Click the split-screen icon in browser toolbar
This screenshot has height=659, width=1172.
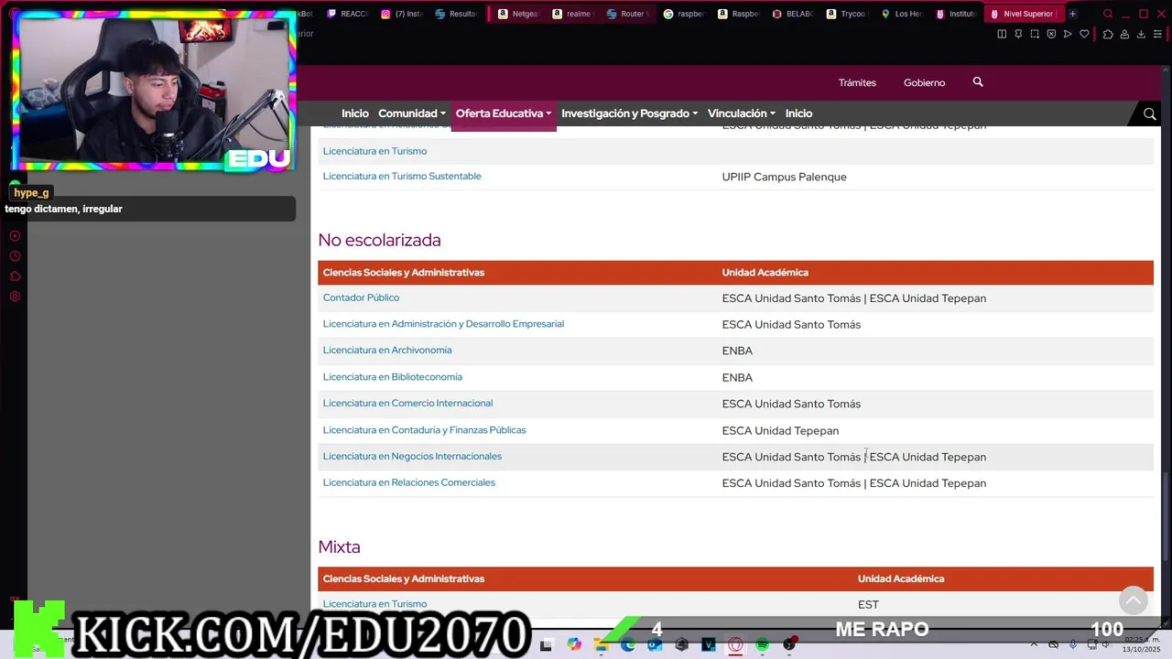pyautogui.click(x=1002, y=34)
